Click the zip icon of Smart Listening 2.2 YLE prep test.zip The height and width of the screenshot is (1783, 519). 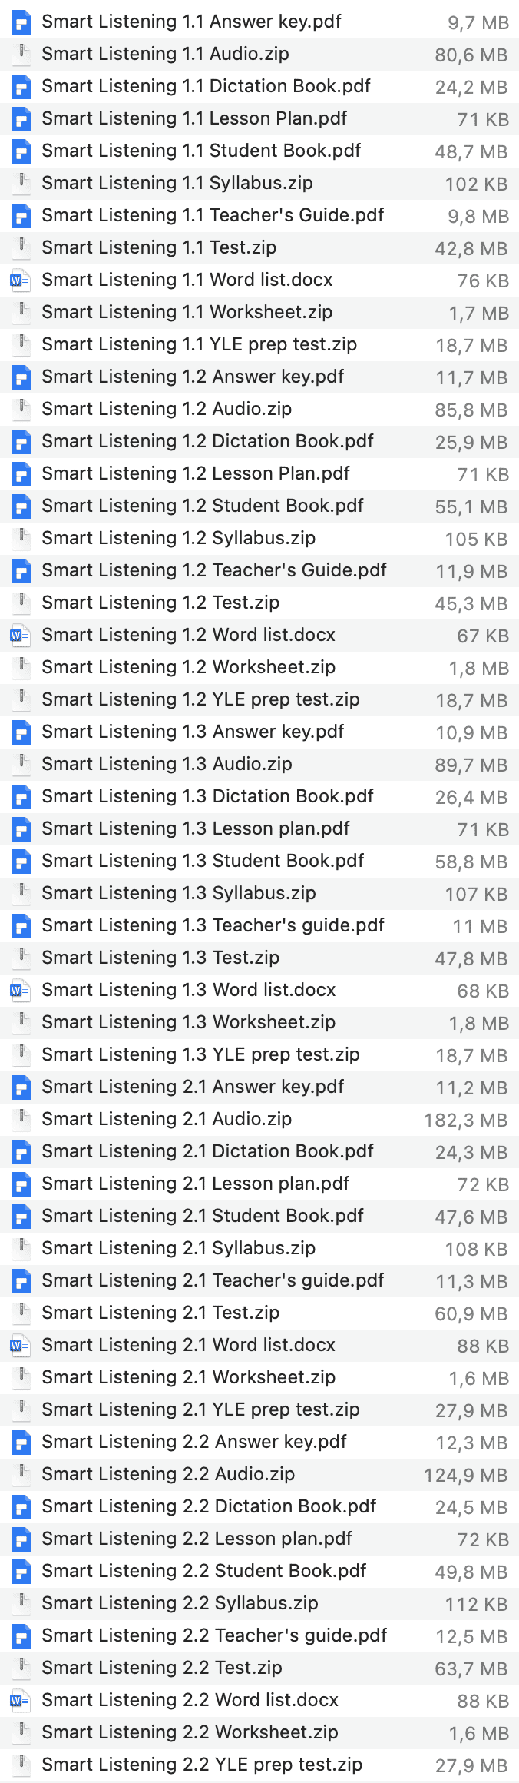[x=21, y=1765]
